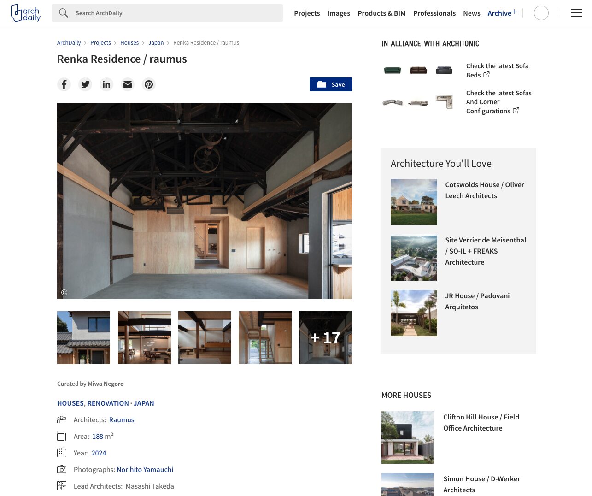Click the user profile avatar circle
Viewport: 592px width, 496px height.
(x=541, y=13)
